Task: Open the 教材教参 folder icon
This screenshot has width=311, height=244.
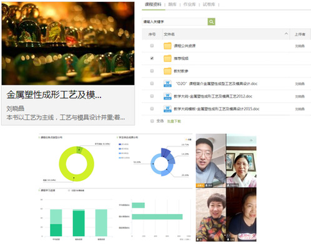Action: (x=167, y=71)
